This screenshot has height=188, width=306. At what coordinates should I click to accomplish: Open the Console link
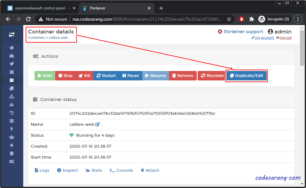tap(121, 170)
